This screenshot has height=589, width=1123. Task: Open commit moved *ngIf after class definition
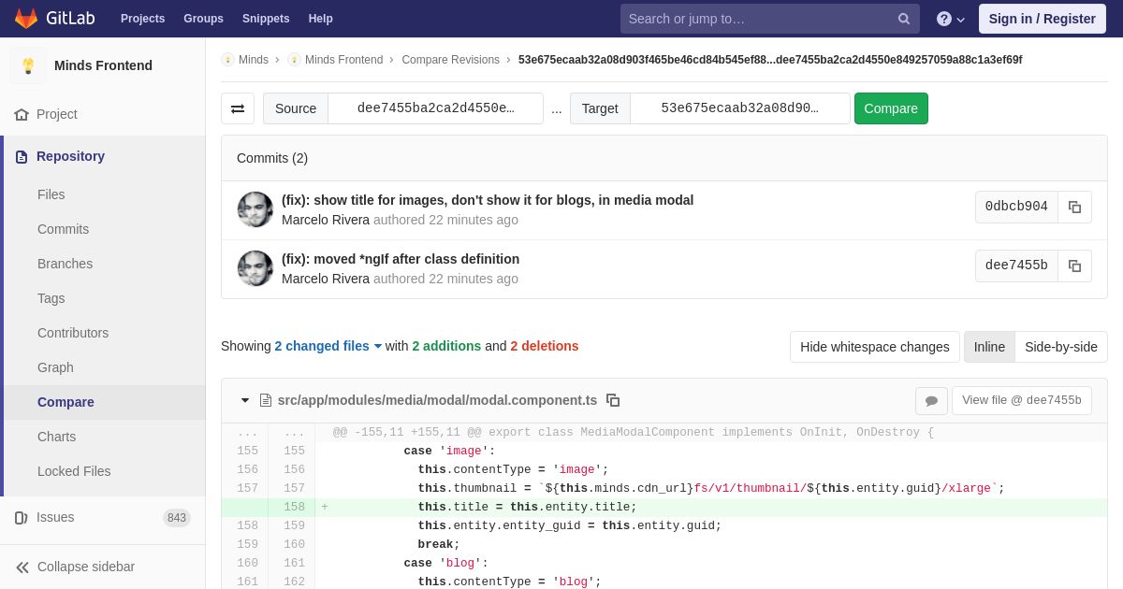(401, 259)
